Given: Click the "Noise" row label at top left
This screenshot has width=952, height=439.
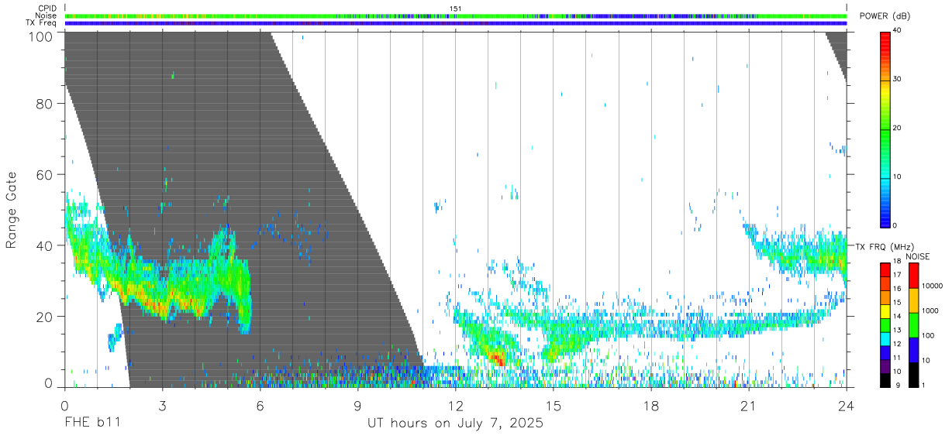Looking at the screenshot, I should pos(47,15).
